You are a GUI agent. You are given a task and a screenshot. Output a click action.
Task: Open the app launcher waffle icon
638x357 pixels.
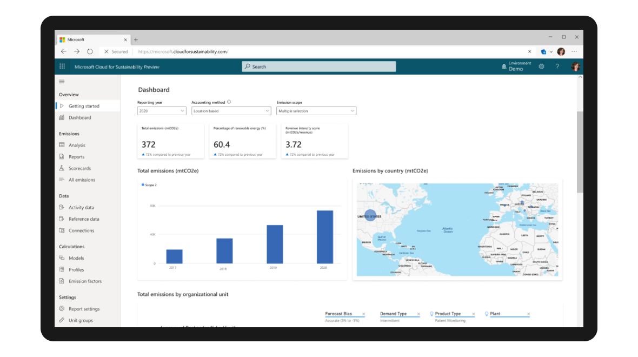point(62,67)
